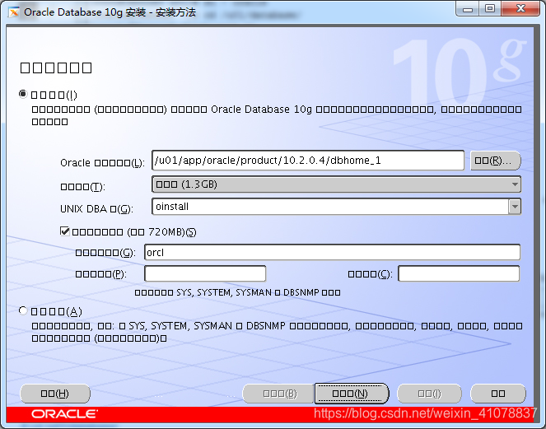546x429 pixels.
Task: Expand the UNIX DBA group dropdown arrow
Action: point(515,207)
